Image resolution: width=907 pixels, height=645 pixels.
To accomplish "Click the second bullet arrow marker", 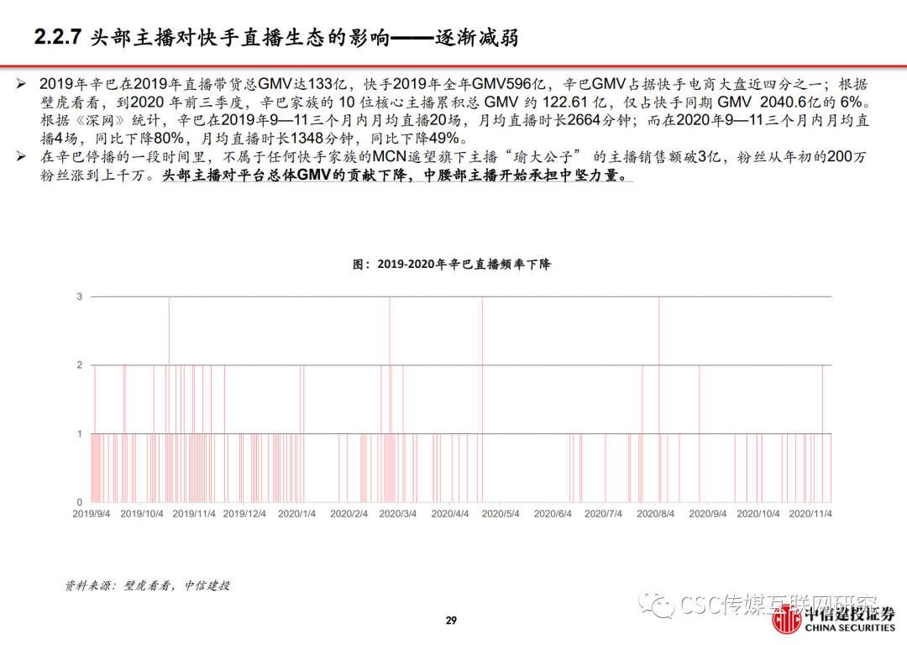I will click(x=21, y=157).
